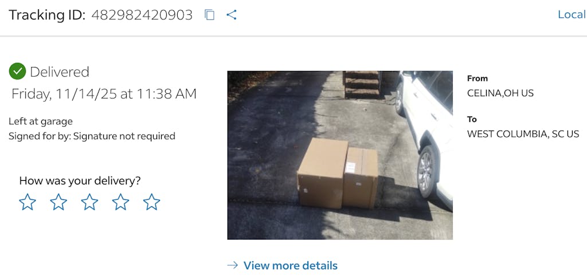587x280 pixels.
Task: Give a five-star delivery rating
Action: click(151, 202)
